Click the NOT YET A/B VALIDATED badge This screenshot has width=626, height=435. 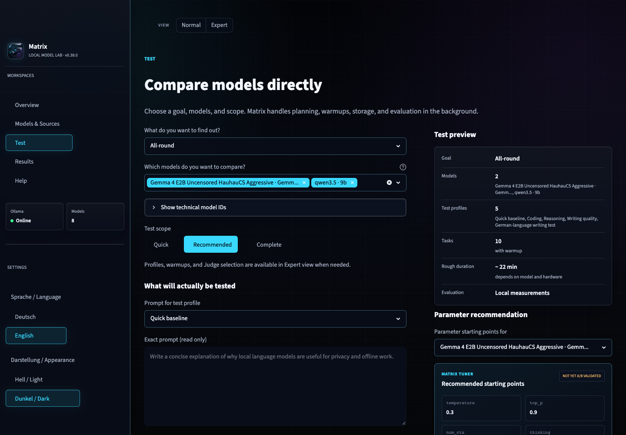tap(582, 376)
